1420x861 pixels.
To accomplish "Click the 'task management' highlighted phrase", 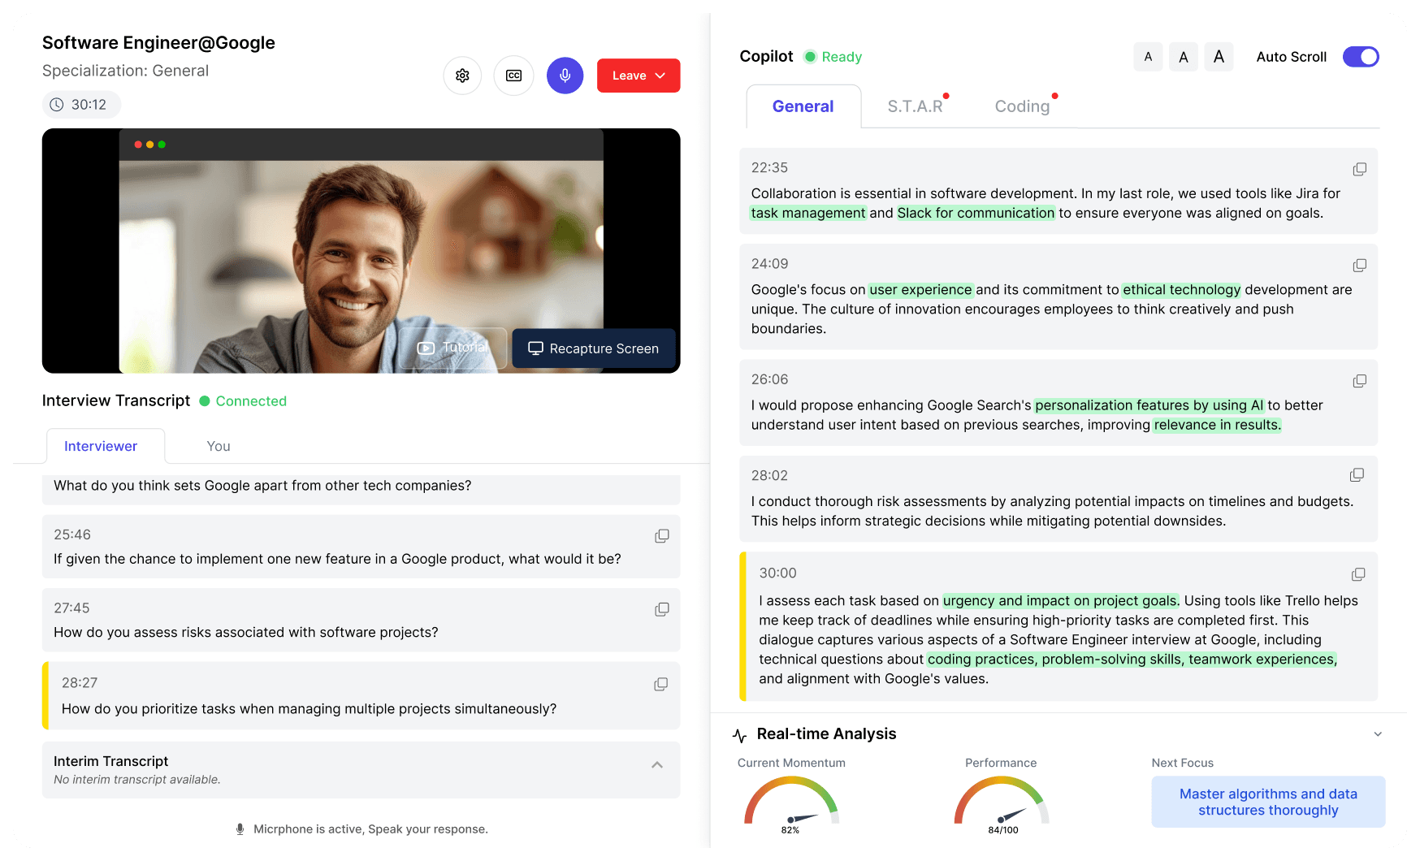I will 807,213.
